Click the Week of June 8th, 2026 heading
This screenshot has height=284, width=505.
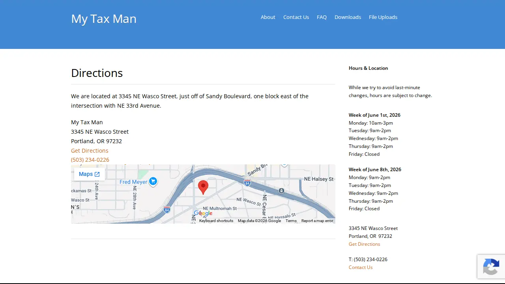[375, 170]
